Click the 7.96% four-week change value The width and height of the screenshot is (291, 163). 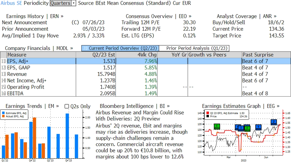[x=151, y=61]
